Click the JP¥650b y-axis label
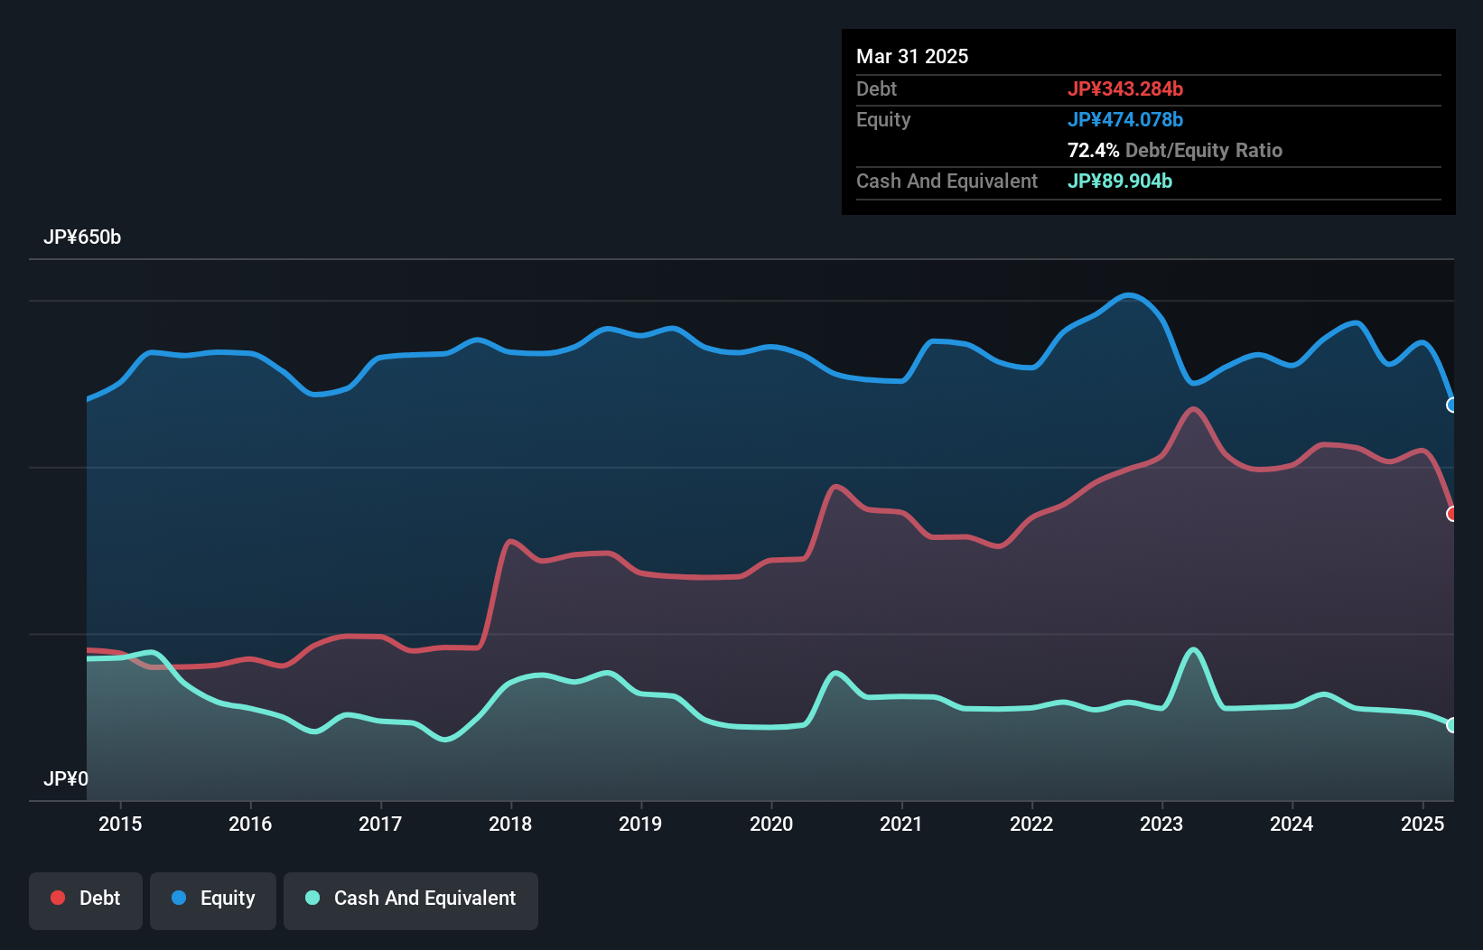The image size is (1483, 950). click(x=82, y=237)
